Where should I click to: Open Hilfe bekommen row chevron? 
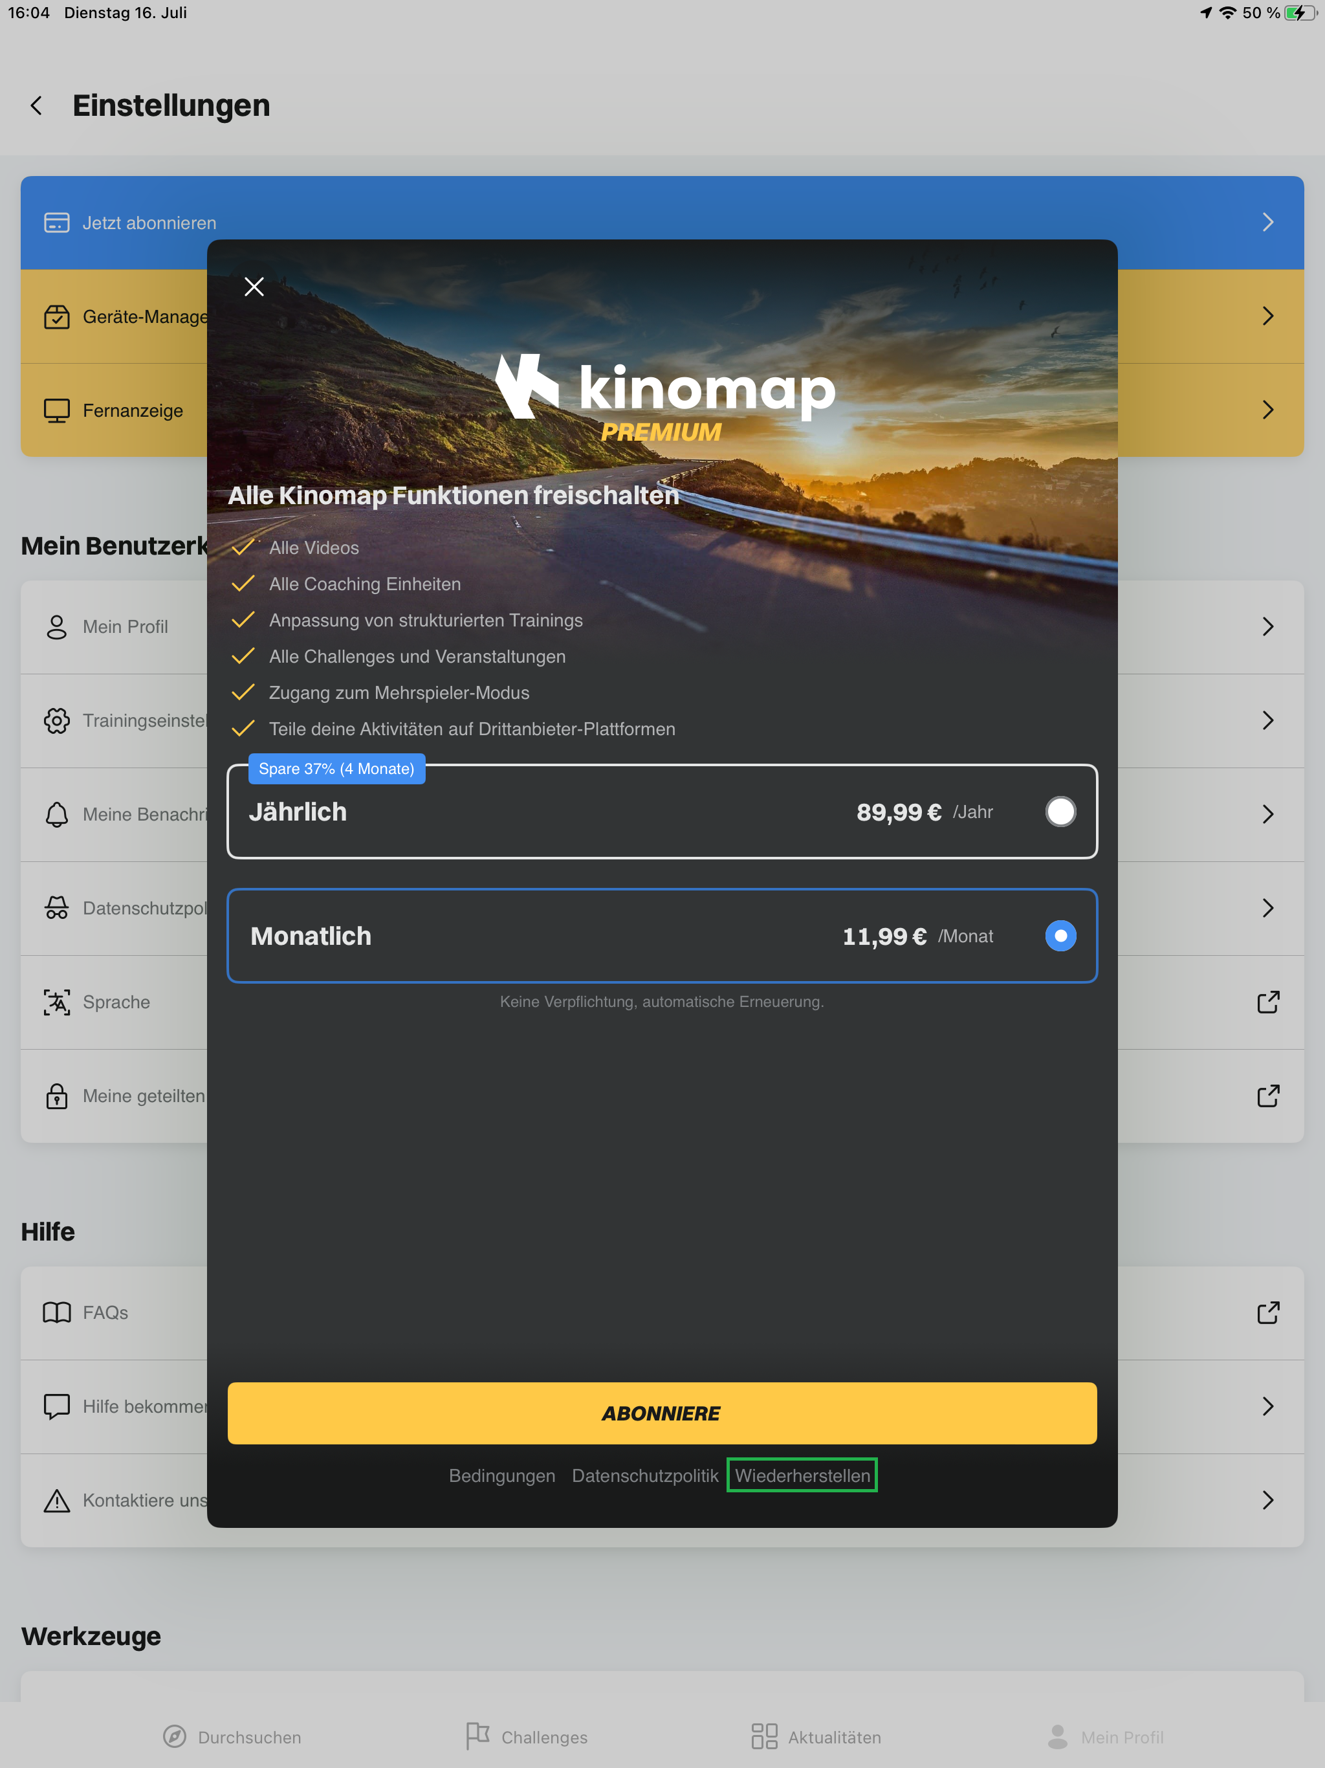(1268, 1407)
